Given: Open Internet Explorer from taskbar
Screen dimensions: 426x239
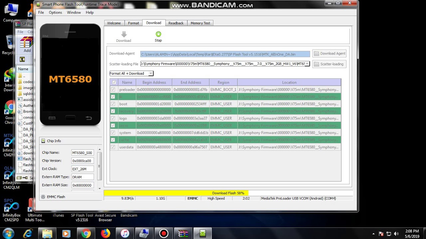Looking at the screenshot, I should pyautogui.click(x=28, y=233).
